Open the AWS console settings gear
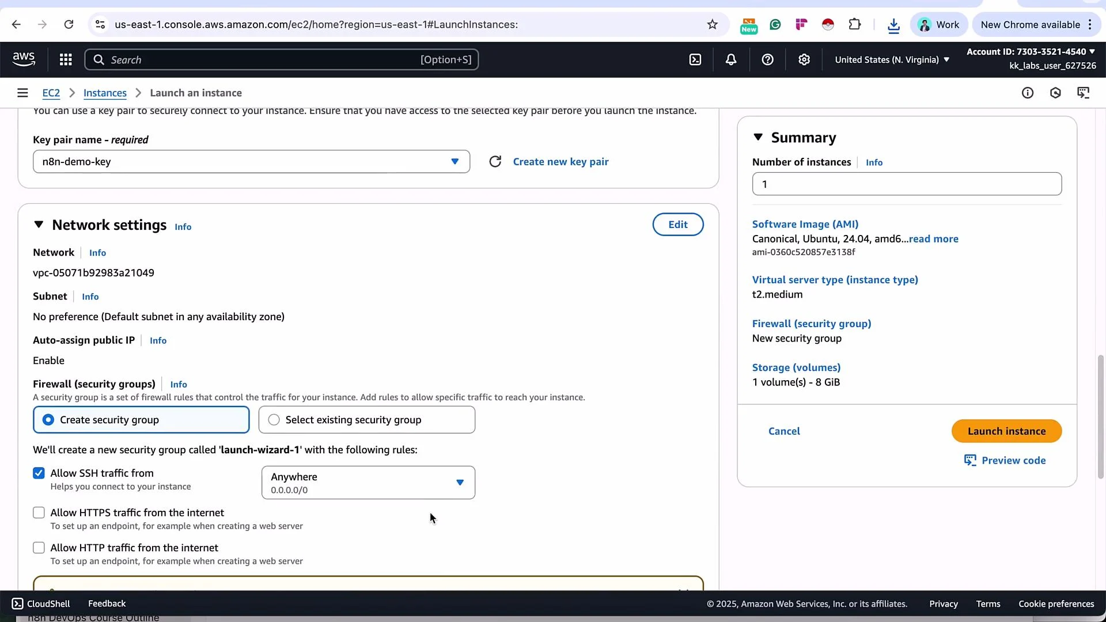The image size is (1106, 622). point(804,59)
